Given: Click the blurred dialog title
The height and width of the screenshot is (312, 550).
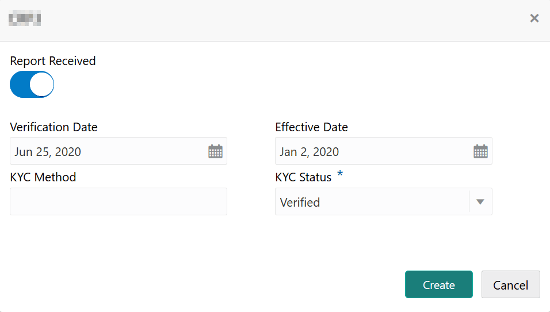Looking at the screenshot, I should coord(25,18).
